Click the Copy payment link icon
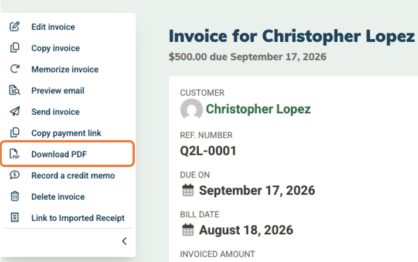 click(x=15, y=132)
